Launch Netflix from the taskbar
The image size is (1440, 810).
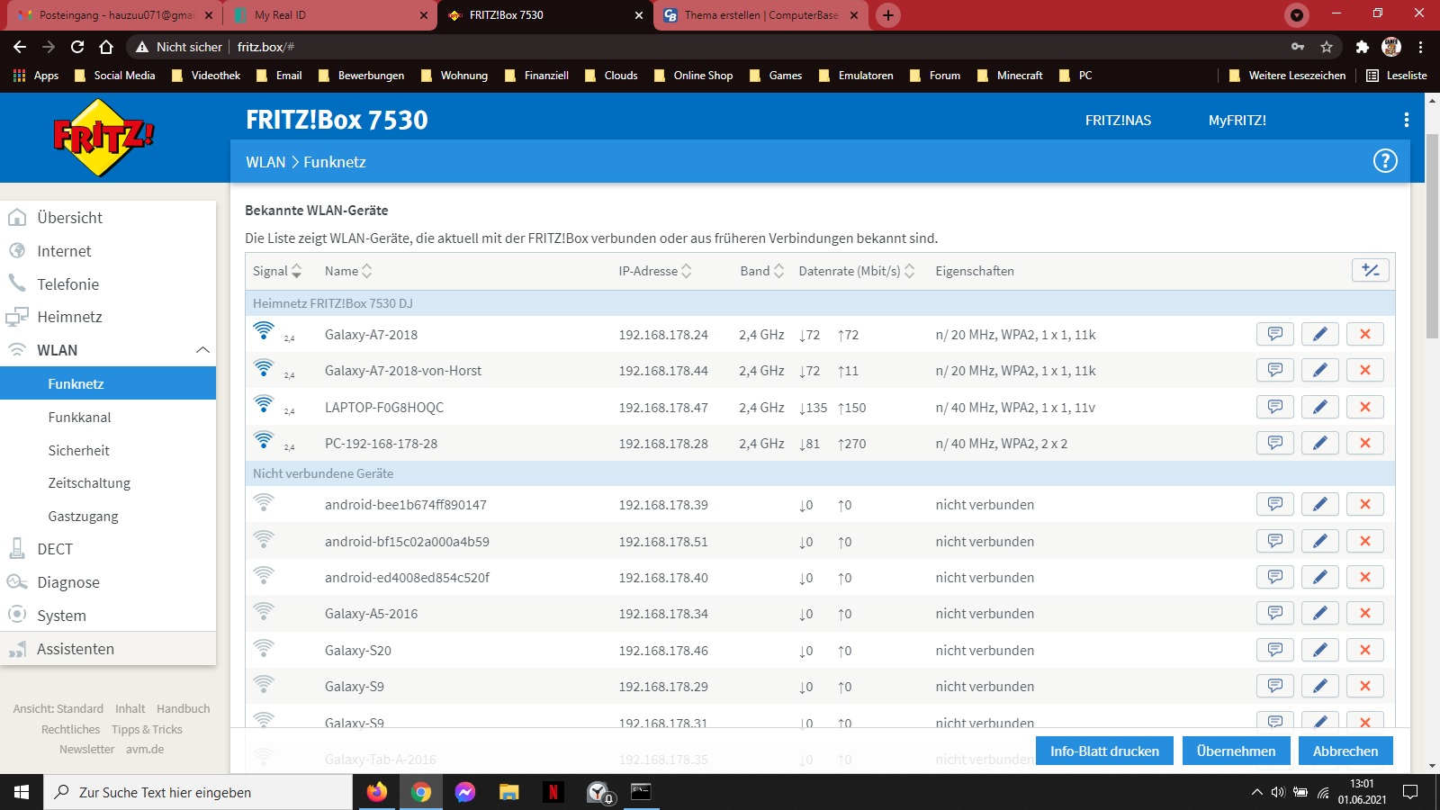coord(553,792)
